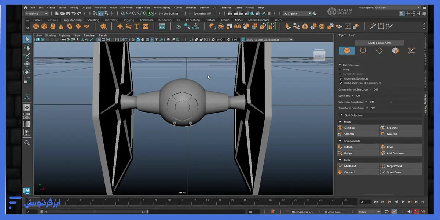Open the Camera Based Selection dropdown
The width and height of the screenshot is (440, 220).
pos(370,89)
